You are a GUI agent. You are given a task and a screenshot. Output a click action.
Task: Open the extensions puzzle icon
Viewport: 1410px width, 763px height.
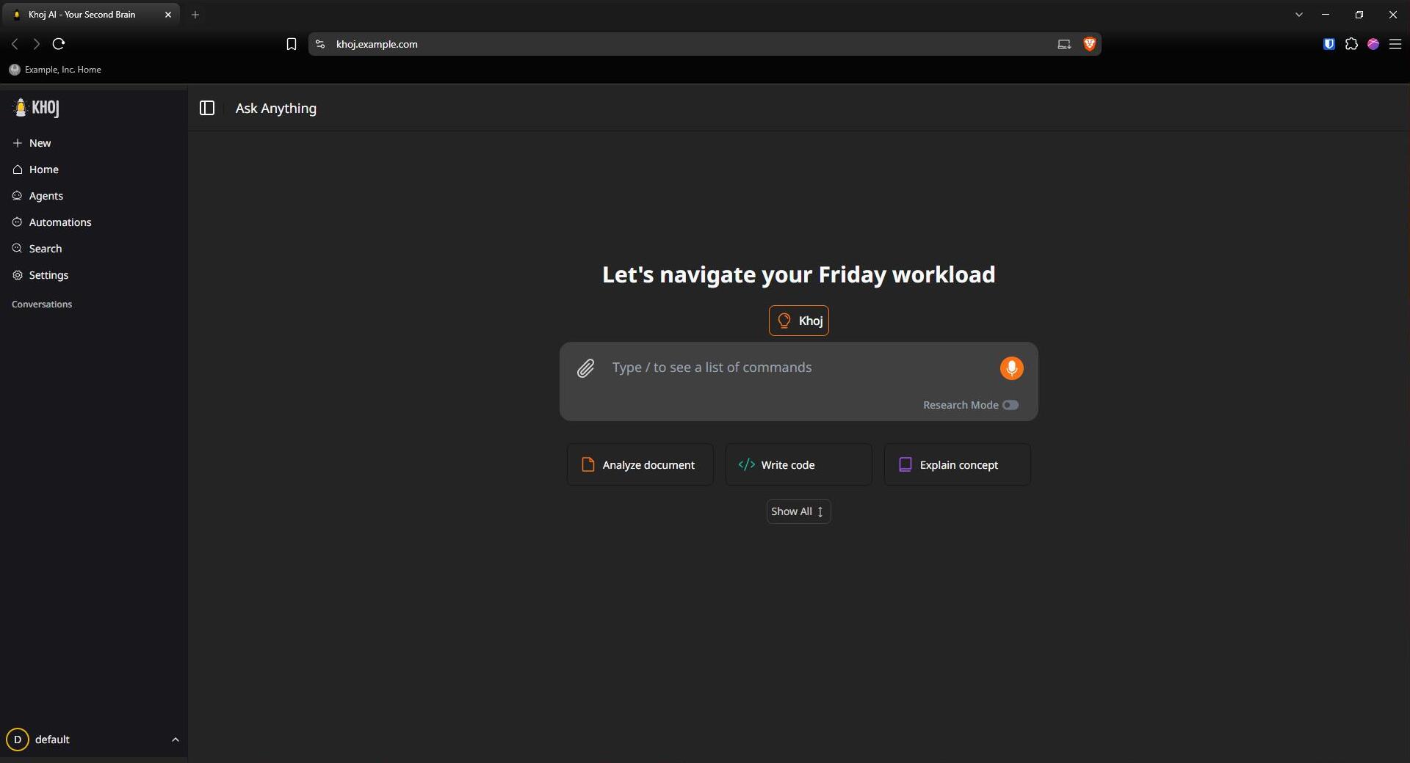tap(1351, 44)
